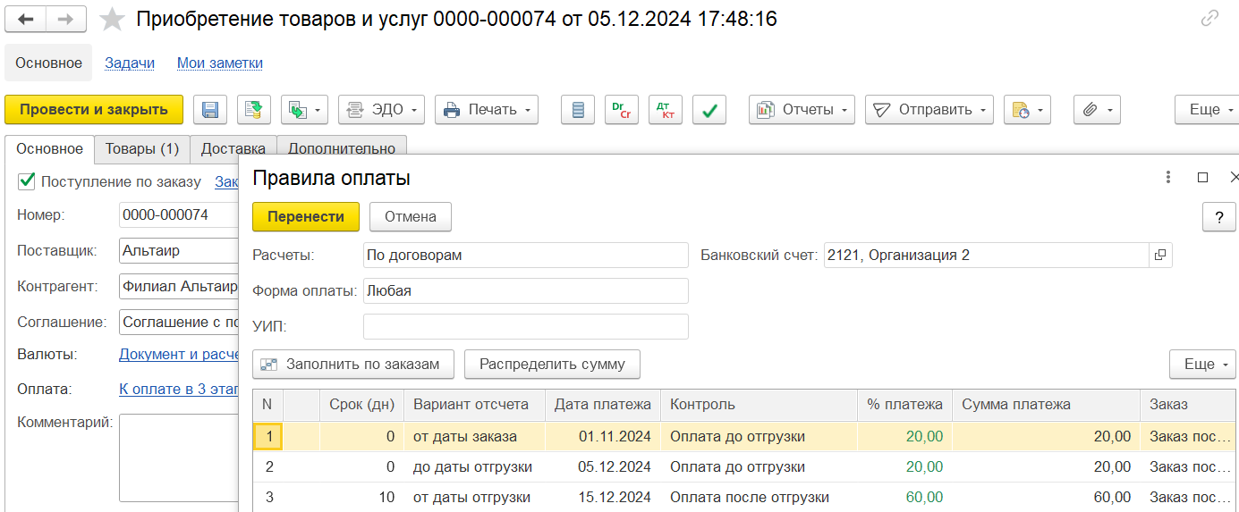Open the attachments paperclip dropdown
This screenshot has width=1239, height=512.
[1096, 110]
